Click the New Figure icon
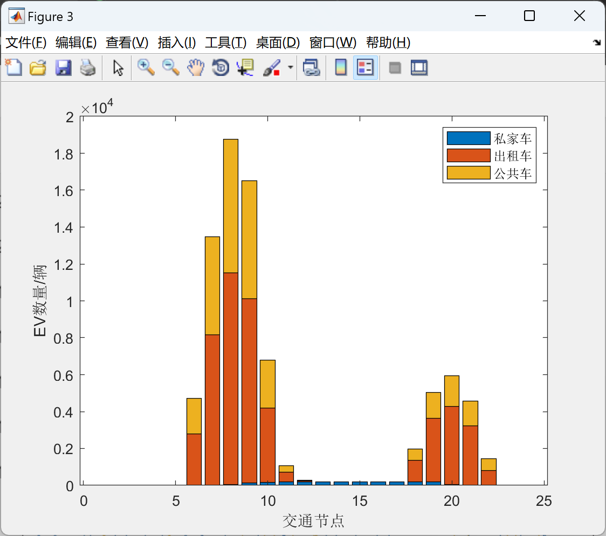 13,67
